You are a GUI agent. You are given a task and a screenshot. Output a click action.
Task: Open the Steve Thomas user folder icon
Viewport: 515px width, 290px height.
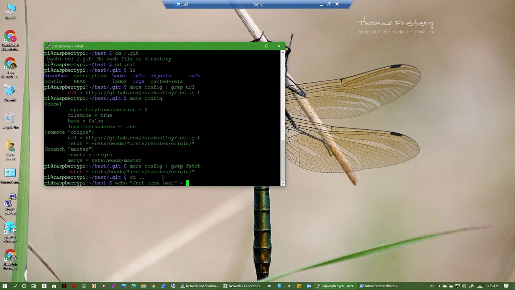point(10,149)
